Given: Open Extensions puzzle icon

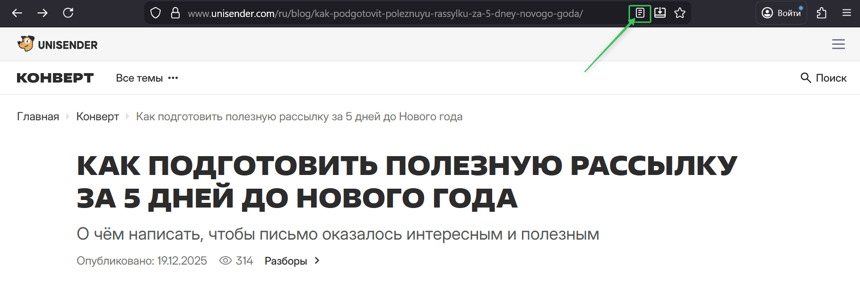Looking at the screenshot, I should (822, 13).
